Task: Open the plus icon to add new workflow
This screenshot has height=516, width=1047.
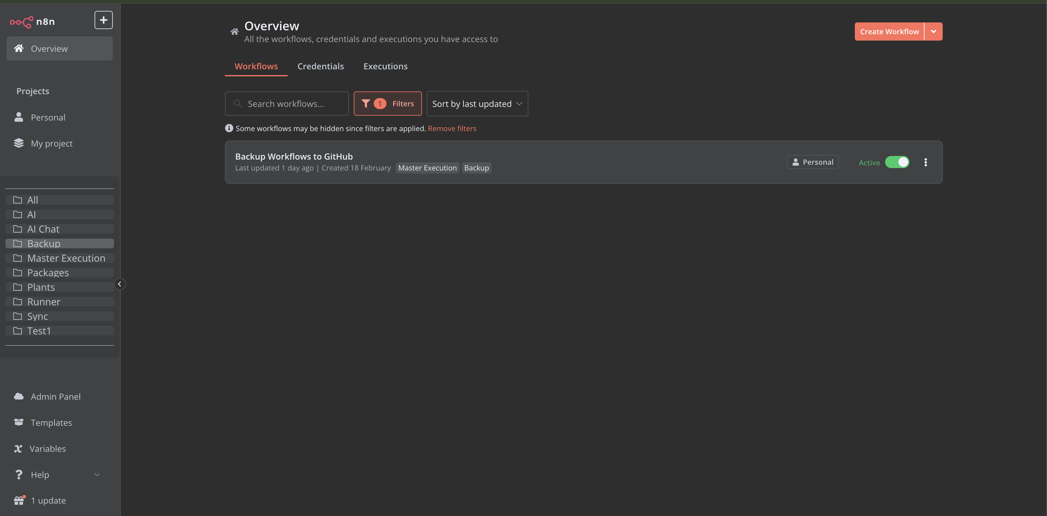Action: tap(103, 19)
